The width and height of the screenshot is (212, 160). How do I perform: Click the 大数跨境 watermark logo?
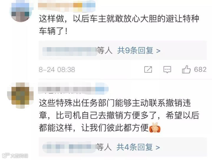click(15, 156)
